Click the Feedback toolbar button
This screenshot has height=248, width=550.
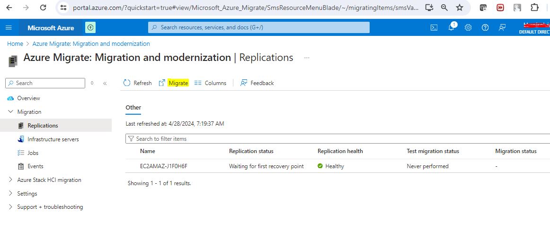(257, 83)
